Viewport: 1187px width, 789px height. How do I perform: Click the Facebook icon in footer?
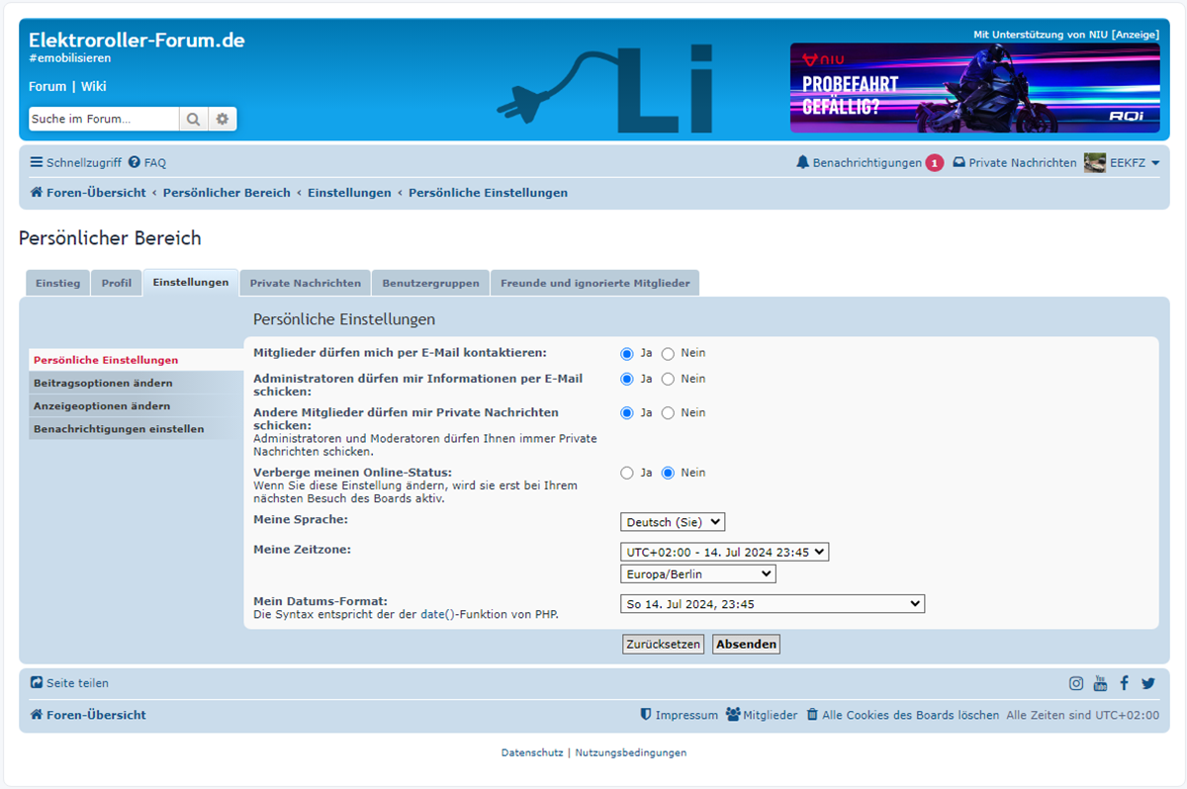click(x=1125, y=683)
